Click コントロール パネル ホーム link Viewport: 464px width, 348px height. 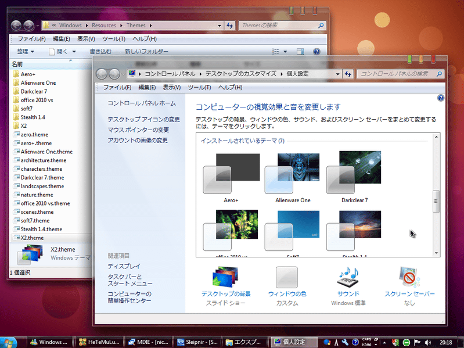(142, 103)
